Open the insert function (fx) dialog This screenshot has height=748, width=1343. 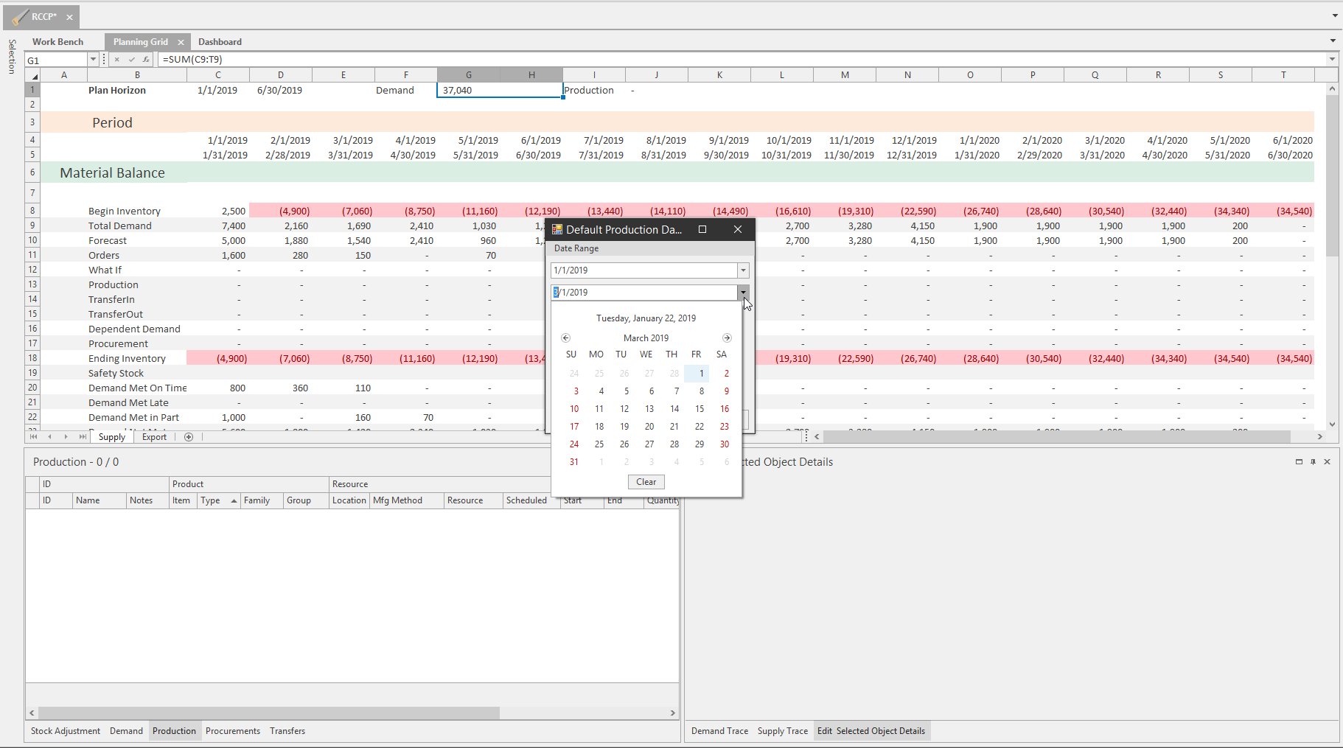(x=146, y=60)
